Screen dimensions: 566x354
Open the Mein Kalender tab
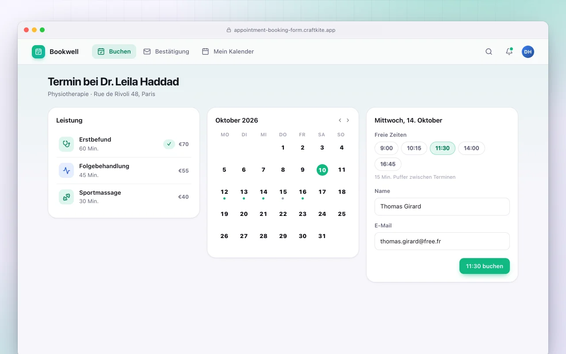228,52
